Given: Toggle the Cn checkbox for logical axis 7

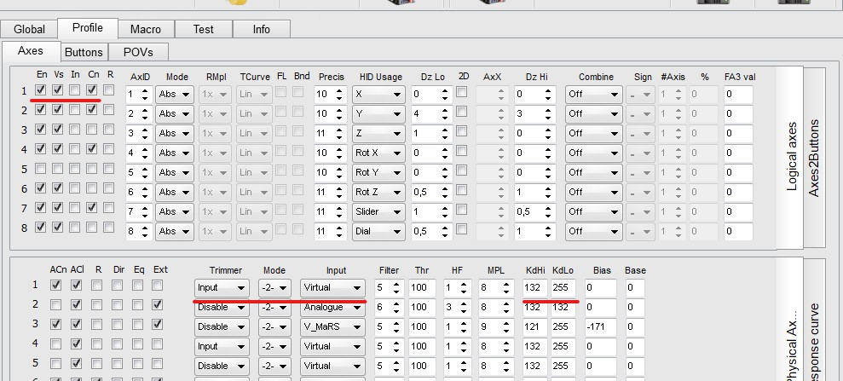Looking at the screenshot, I should [x=92, y=207].
